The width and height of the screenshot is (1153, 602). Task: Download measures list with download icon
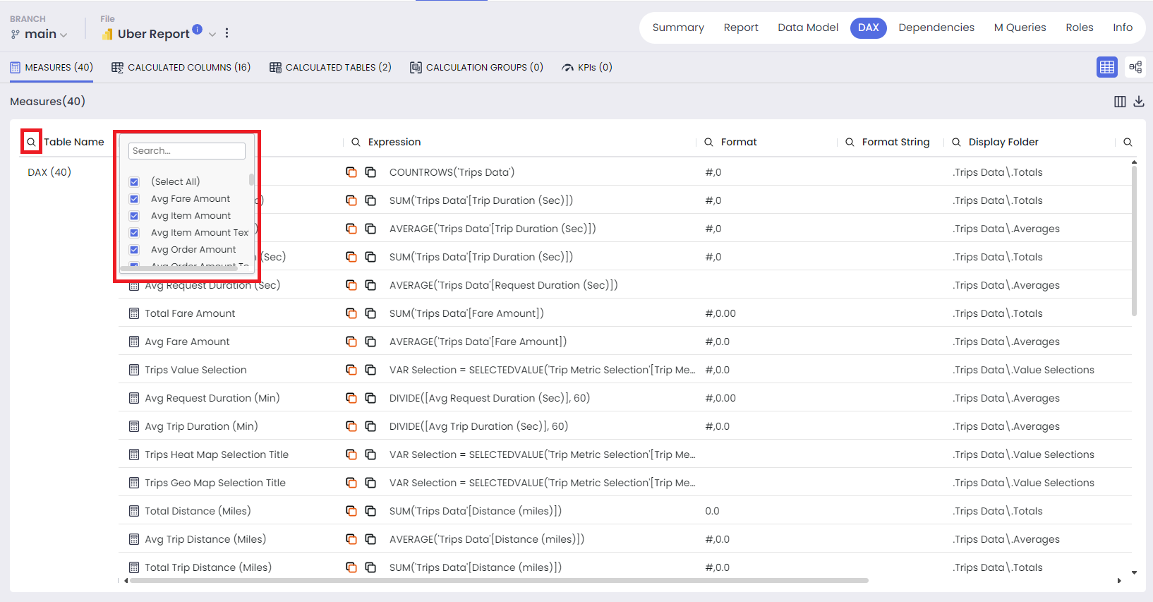1139,102
